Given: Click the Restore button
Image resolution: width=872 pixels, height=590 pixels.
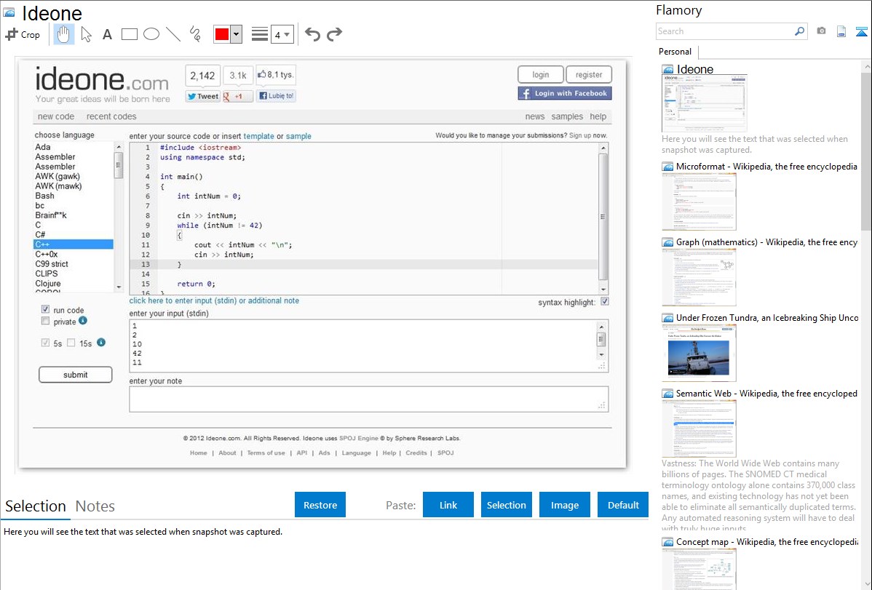Looking at the screenshot, I should coord(320,505).
